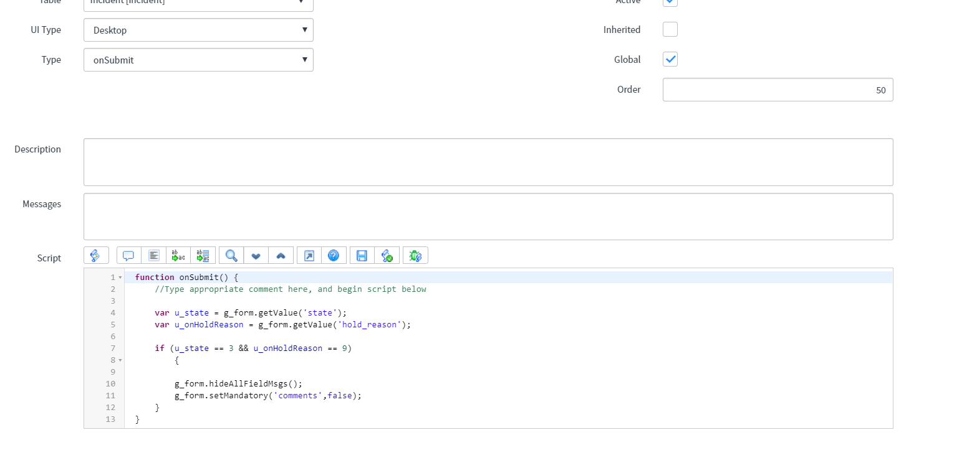
Task: Click the 'Order' field label
Action: [629, 90]
